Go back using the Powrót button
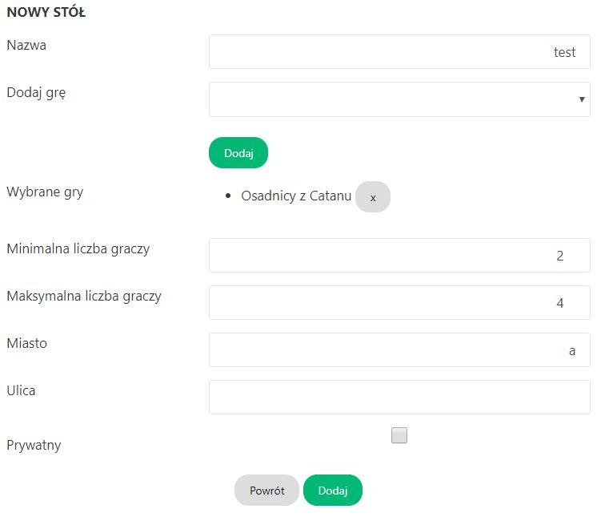 266,491
